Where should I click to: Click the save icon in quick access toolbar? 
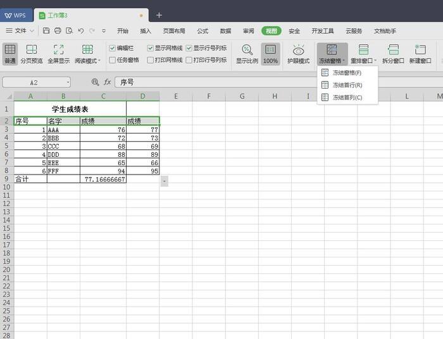[46, 30]
